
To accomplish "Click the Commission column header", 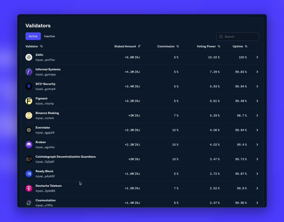I will (166, 47).
